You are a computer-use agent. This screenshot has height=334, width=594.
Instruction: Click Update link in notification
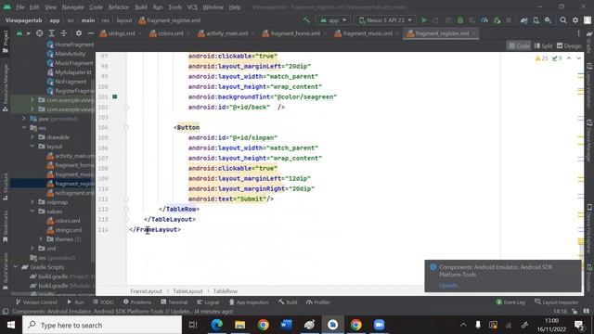pyautogui.click(x=448, y=285)
